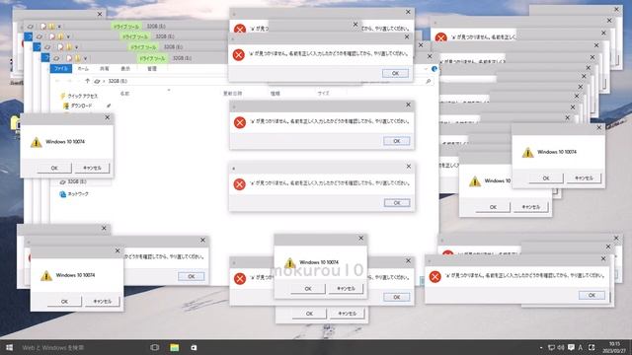Screen dimensions: 632x355
Task: Click the taskbar clock showing 10:15
Action: pyautogui.click(x=614, y=347)
